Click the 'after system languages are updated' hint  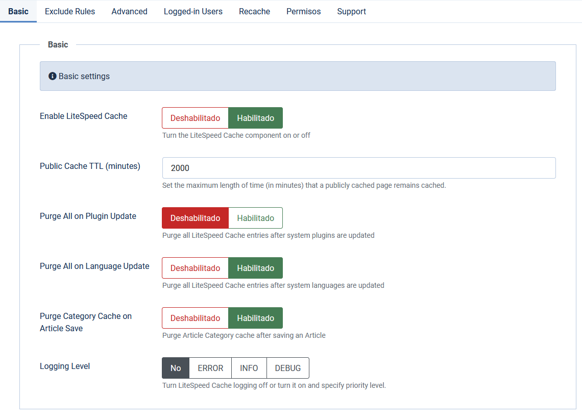[273, 285]
